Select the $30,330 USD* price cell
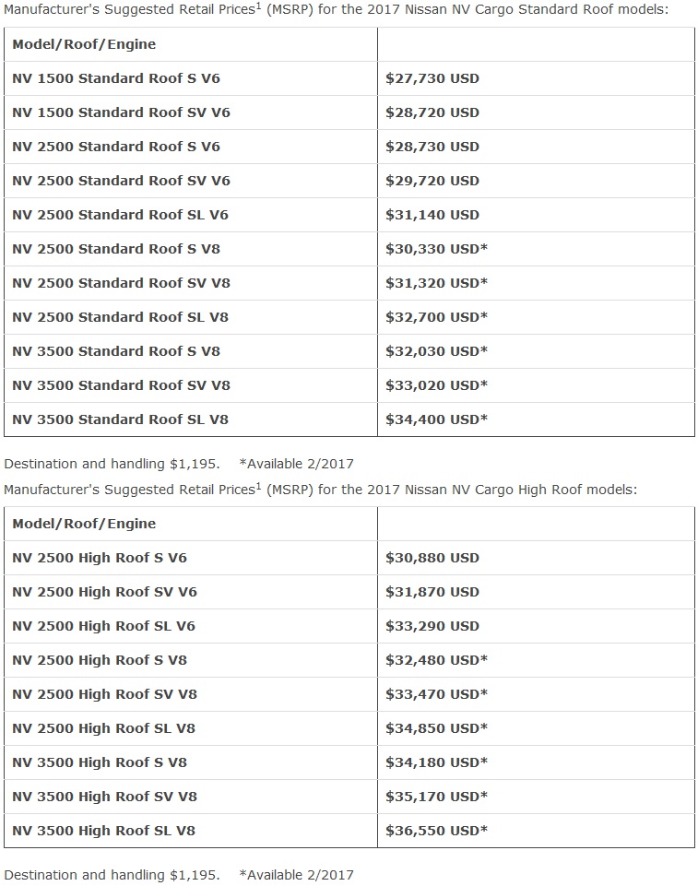Image resolution: width=698 pixels, height=886 pixels. (436, 249)
